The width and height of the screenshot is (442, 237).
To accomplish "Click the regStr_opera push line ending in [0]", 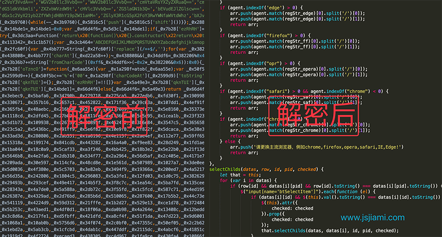I will tap(299, 69).
